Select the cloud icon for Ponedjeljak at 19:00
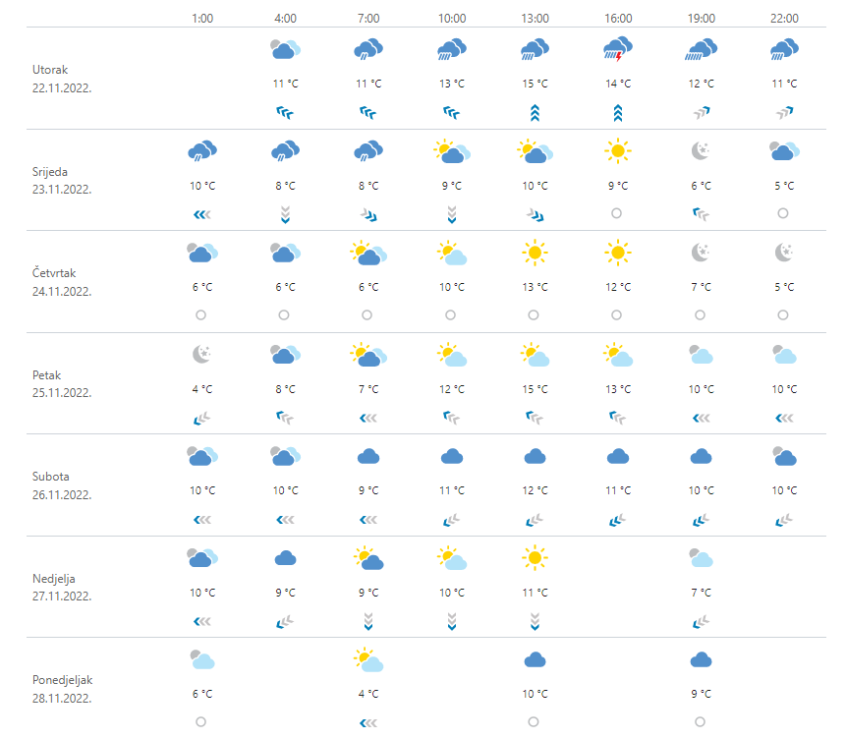 (x=701, y=659)
